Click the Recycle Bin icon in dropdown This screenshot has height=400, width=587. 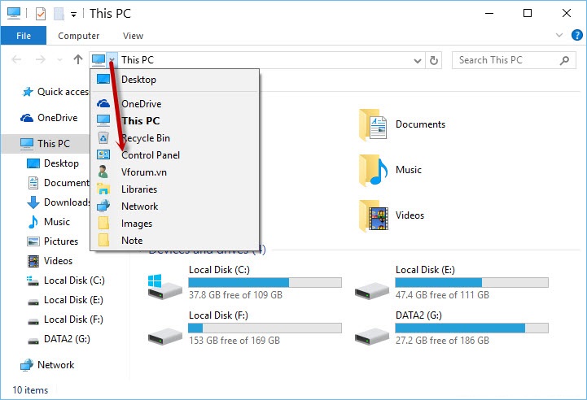click(x=103, y=138)
